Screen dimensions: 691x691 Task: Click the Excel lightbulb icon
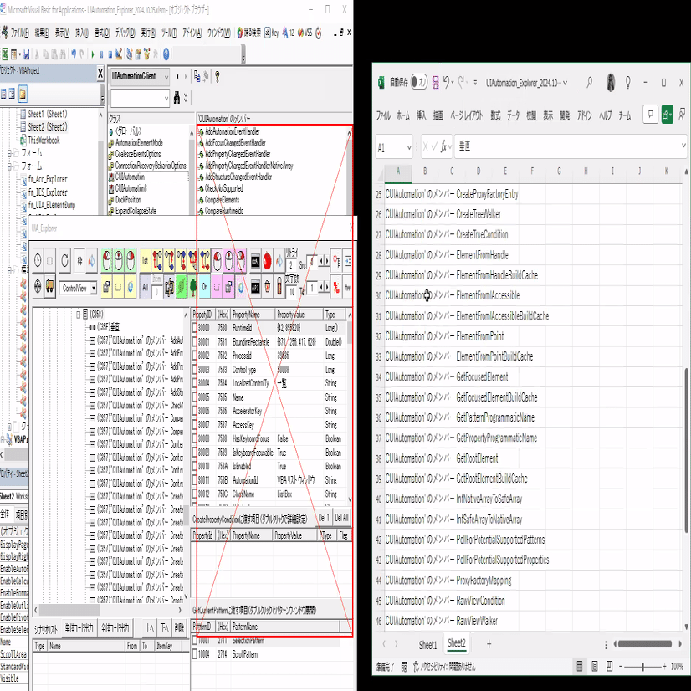click(x=628, y=83)
